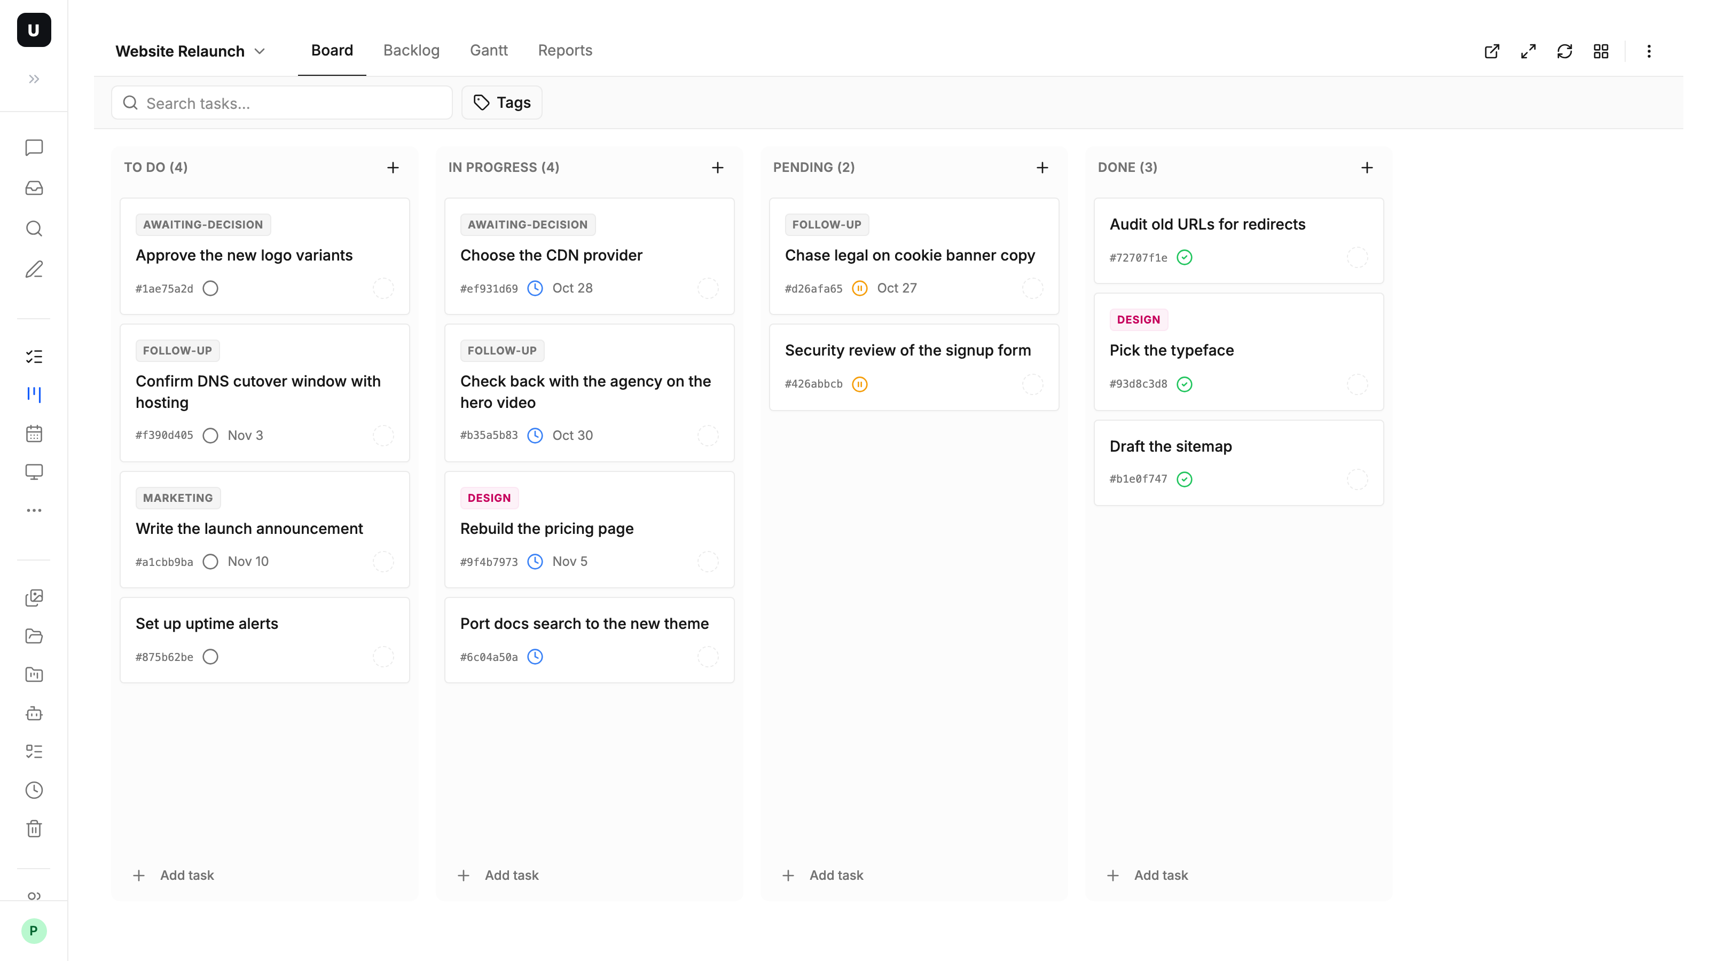Toggle done checkmark on Draft the sitemap
1709x961 pixels.
[x=1184, y=479]
